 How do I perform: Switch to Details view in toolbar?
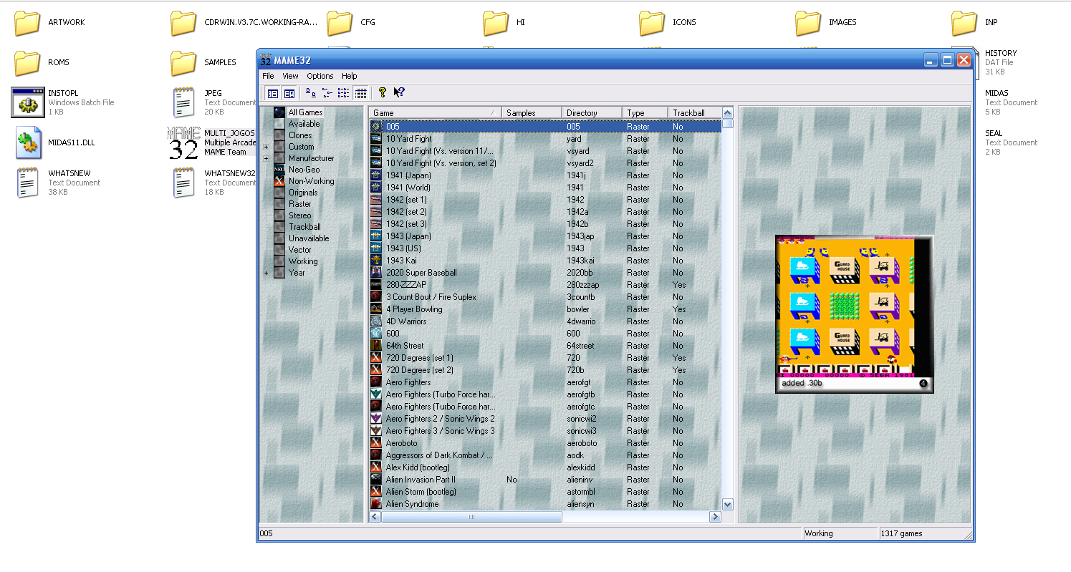pyautogui.click(x=360, y=93)
